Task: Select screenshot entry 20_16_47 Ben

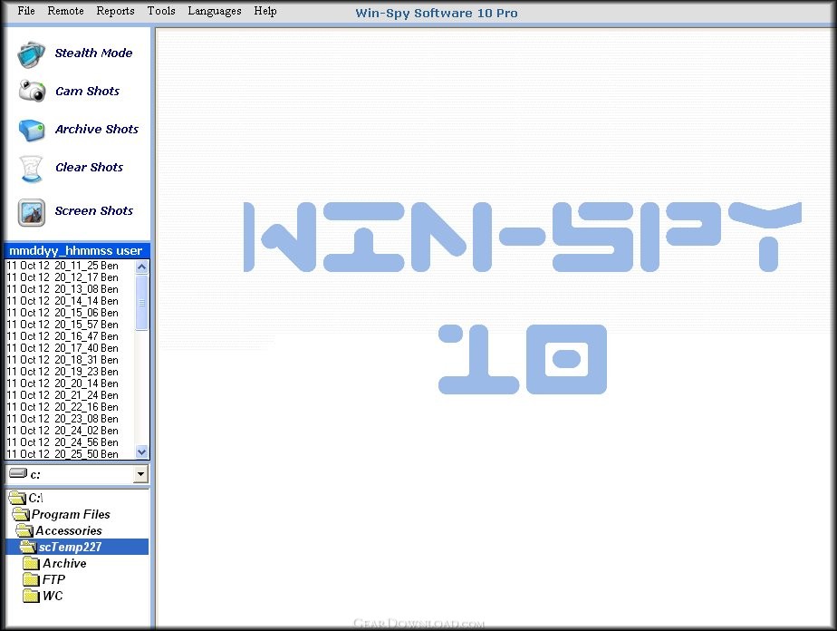Action: coord(63,336)
